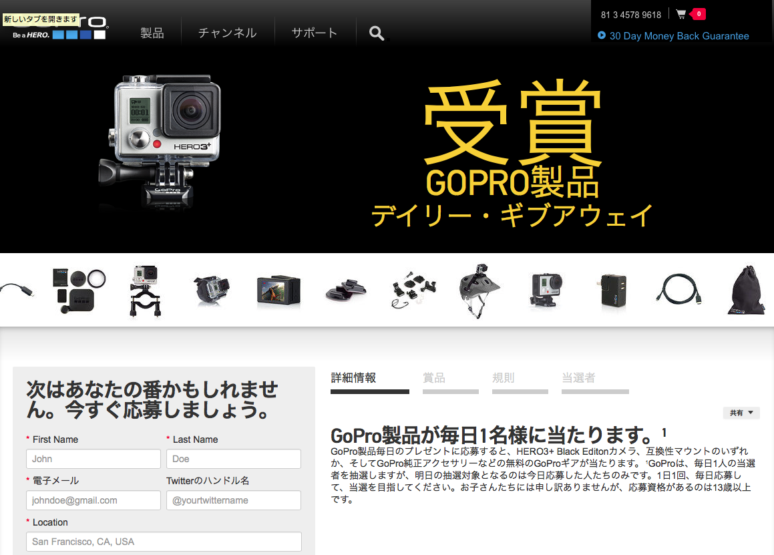Image resolution: width=774 pixels, height=555 pixels.
Task: Focus the First Name input field
Action: pyautogui.click(x=93, y=459)
